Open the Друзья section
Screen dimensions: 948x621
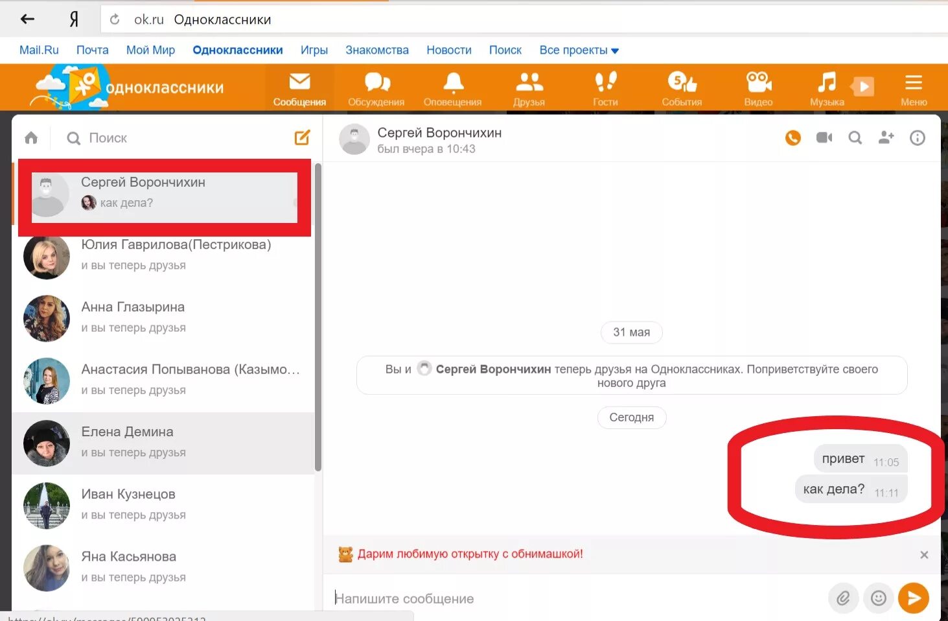(529, 89)
